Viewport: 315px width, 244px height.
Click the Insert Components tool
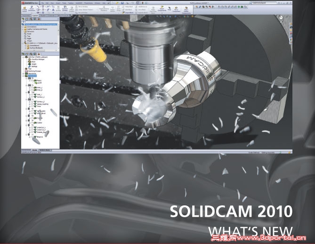click(162, 9)
